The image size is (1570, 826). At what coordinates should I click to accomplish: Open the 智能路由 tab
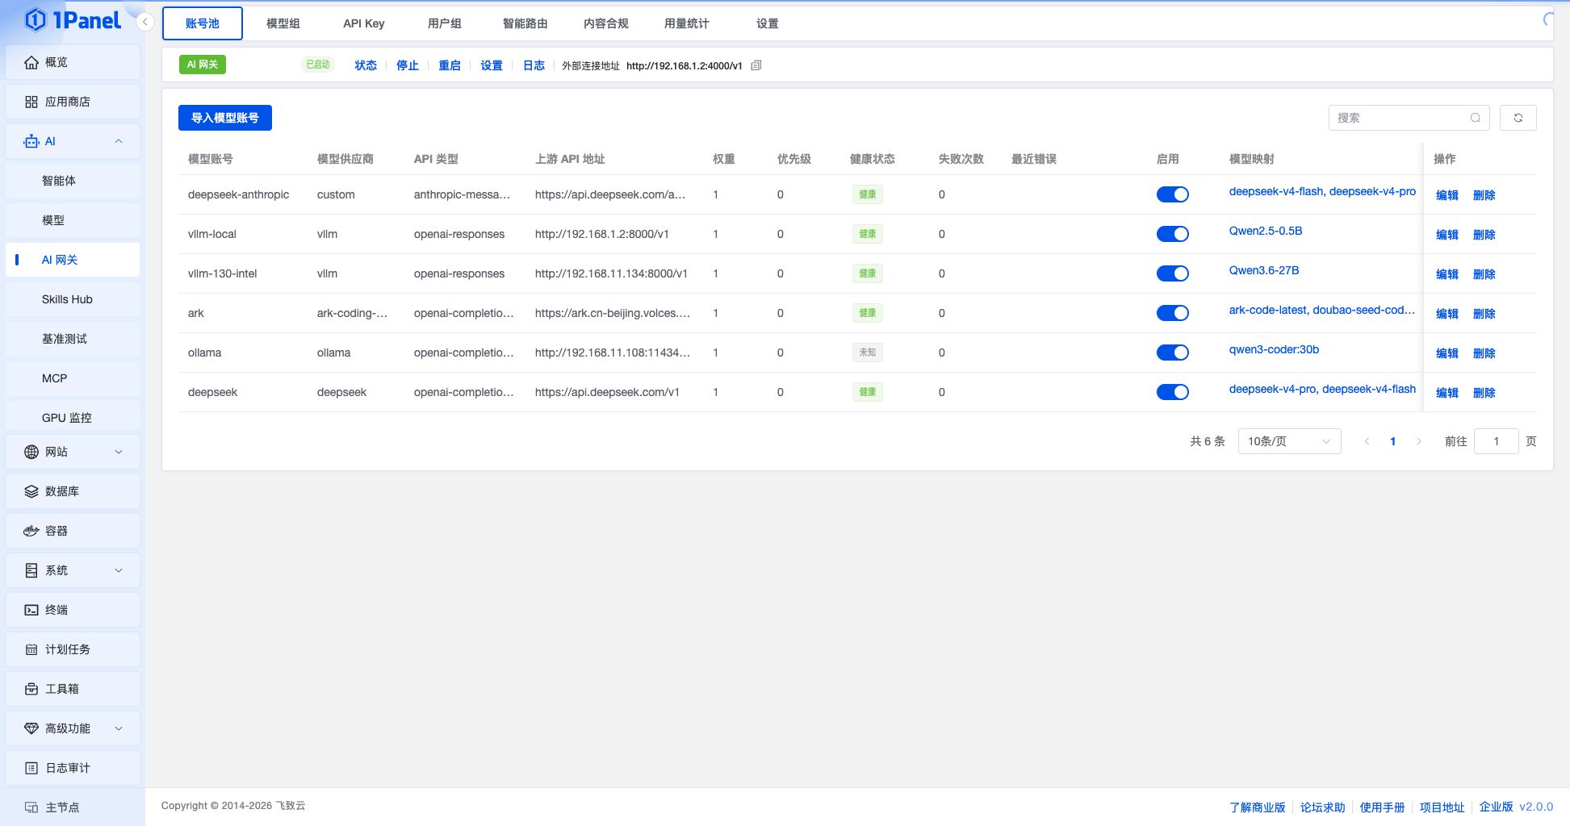point(525,23)
